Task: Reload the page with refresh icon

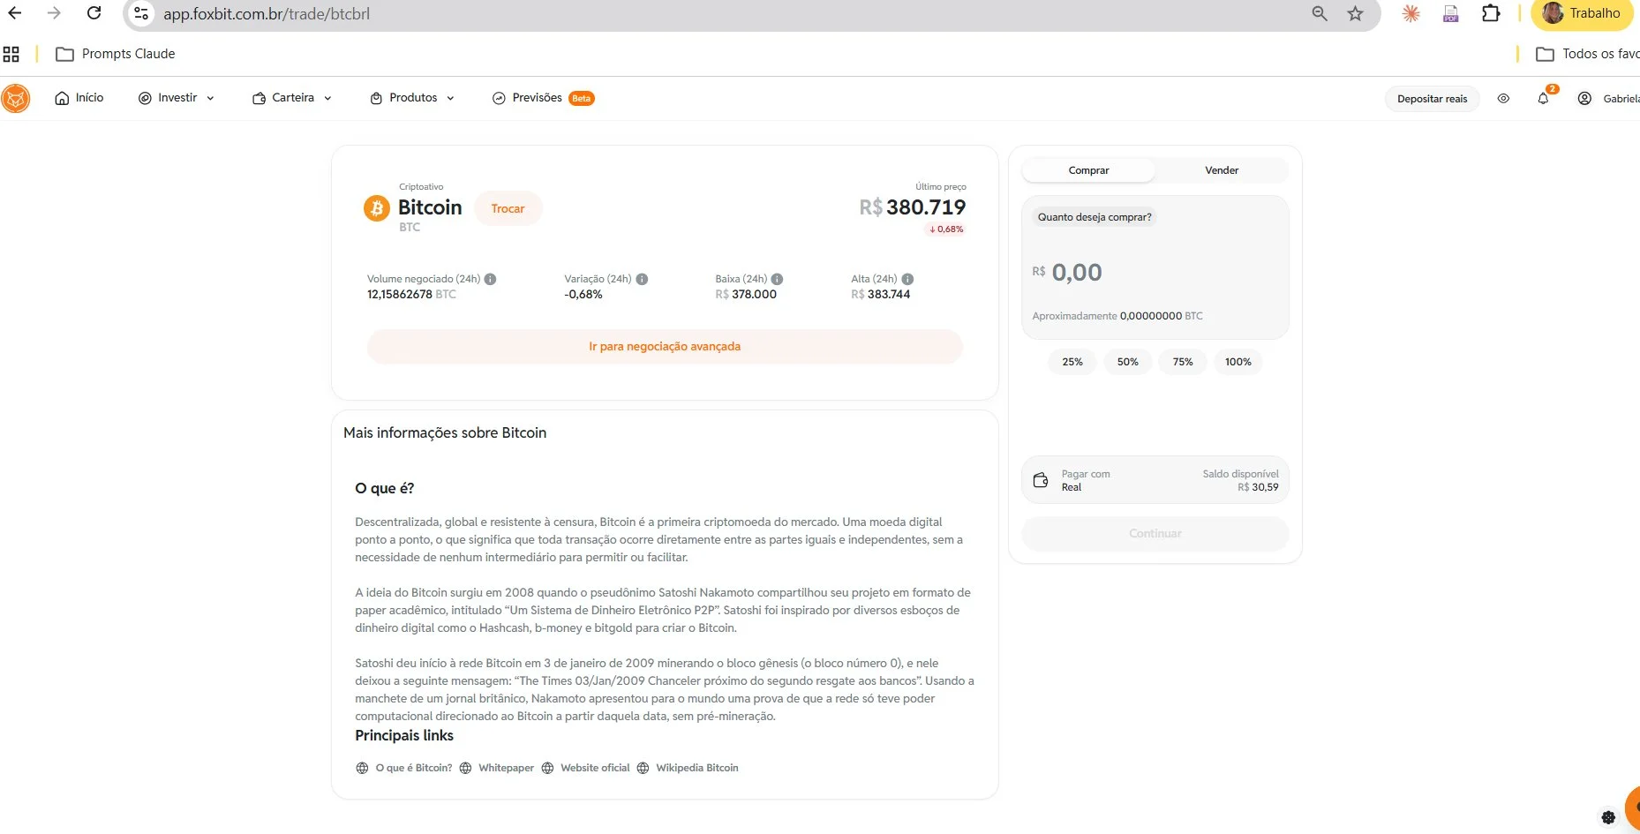Action: pyautogui.click(x=94, y=13)
